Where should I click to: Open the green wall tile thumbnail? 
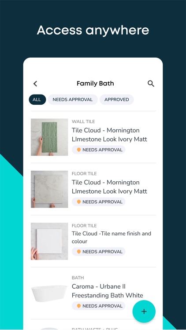pyautogui.click(x=49, y=137)
